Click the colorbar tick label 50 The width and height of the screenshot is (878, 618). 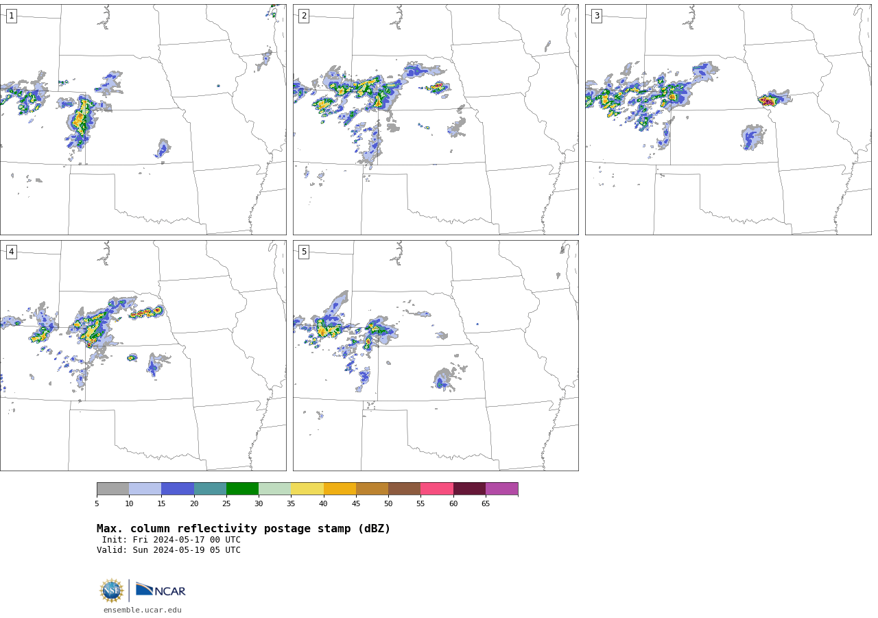click(388, 504)
